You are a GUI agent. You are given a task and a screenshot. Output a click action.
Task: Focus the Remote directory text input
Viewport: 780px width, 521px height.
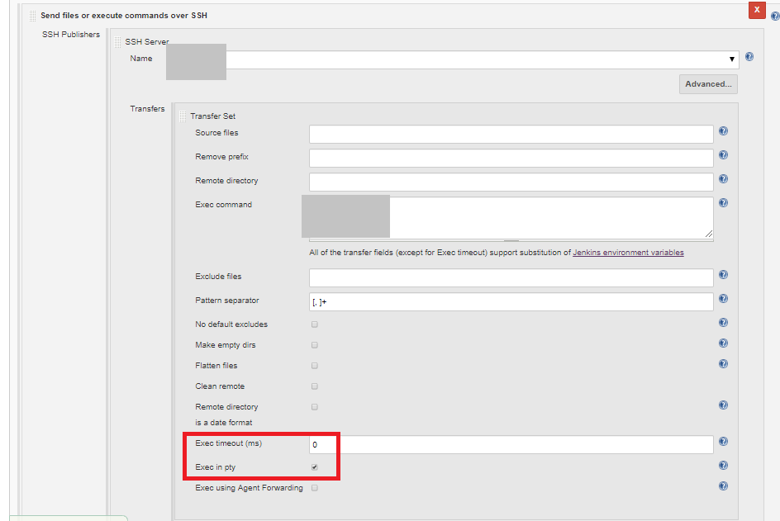[511, 182]
